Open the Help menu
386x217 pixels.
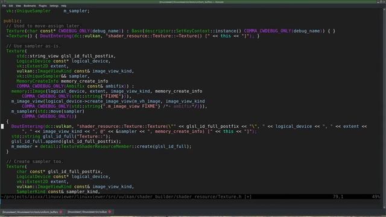[63, 5]
